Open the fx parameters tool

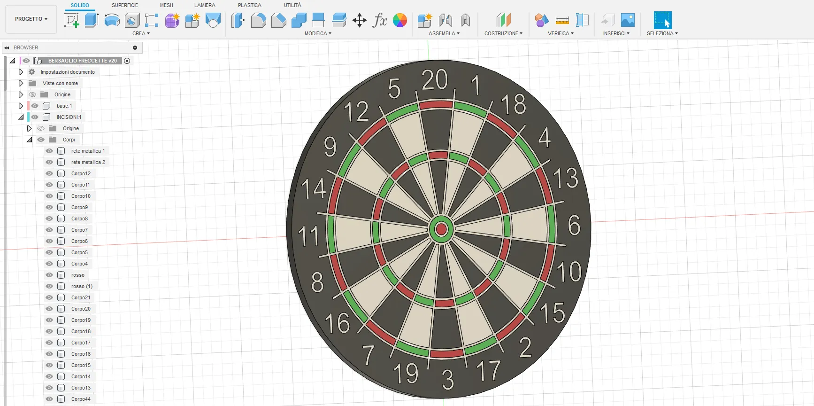click(380, 20)
